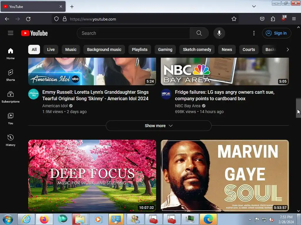Select the Gaming filter chip
301x225 pixels.
coord(165,50)
